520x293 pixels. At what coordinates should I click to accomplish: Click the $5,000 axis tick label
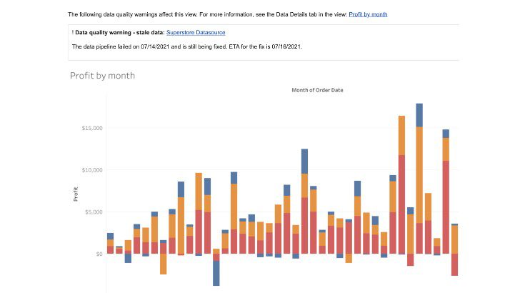94,212
